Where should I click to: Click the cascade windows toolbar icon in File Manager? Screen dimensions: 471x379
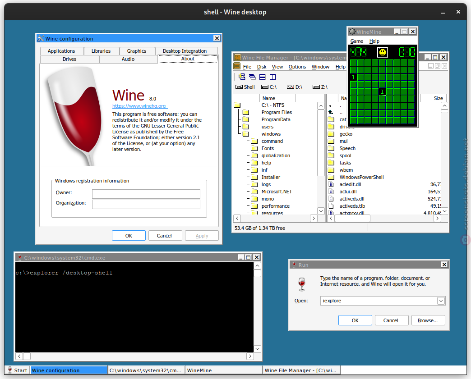coord(252,77)
